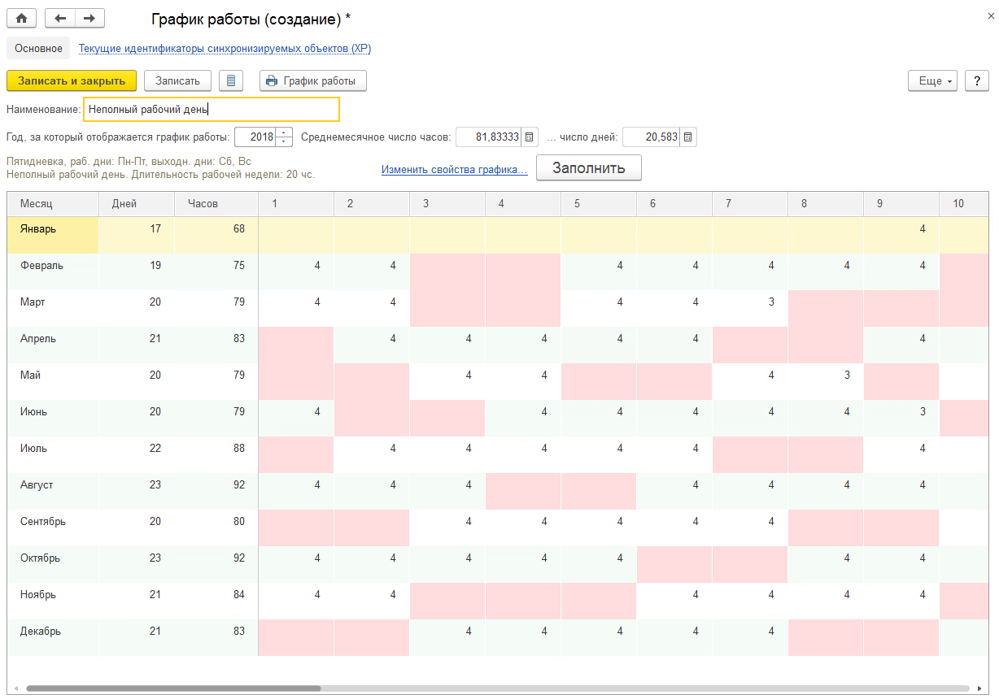Select the Февраль row in table

pos(42,266)
